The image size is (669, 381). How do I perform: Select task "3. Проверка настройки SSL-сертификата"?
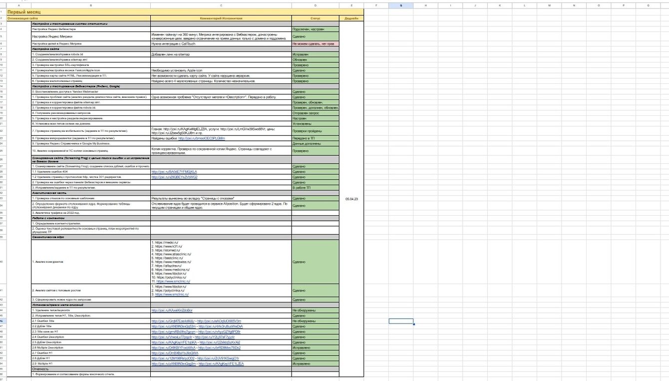(91, 65)
